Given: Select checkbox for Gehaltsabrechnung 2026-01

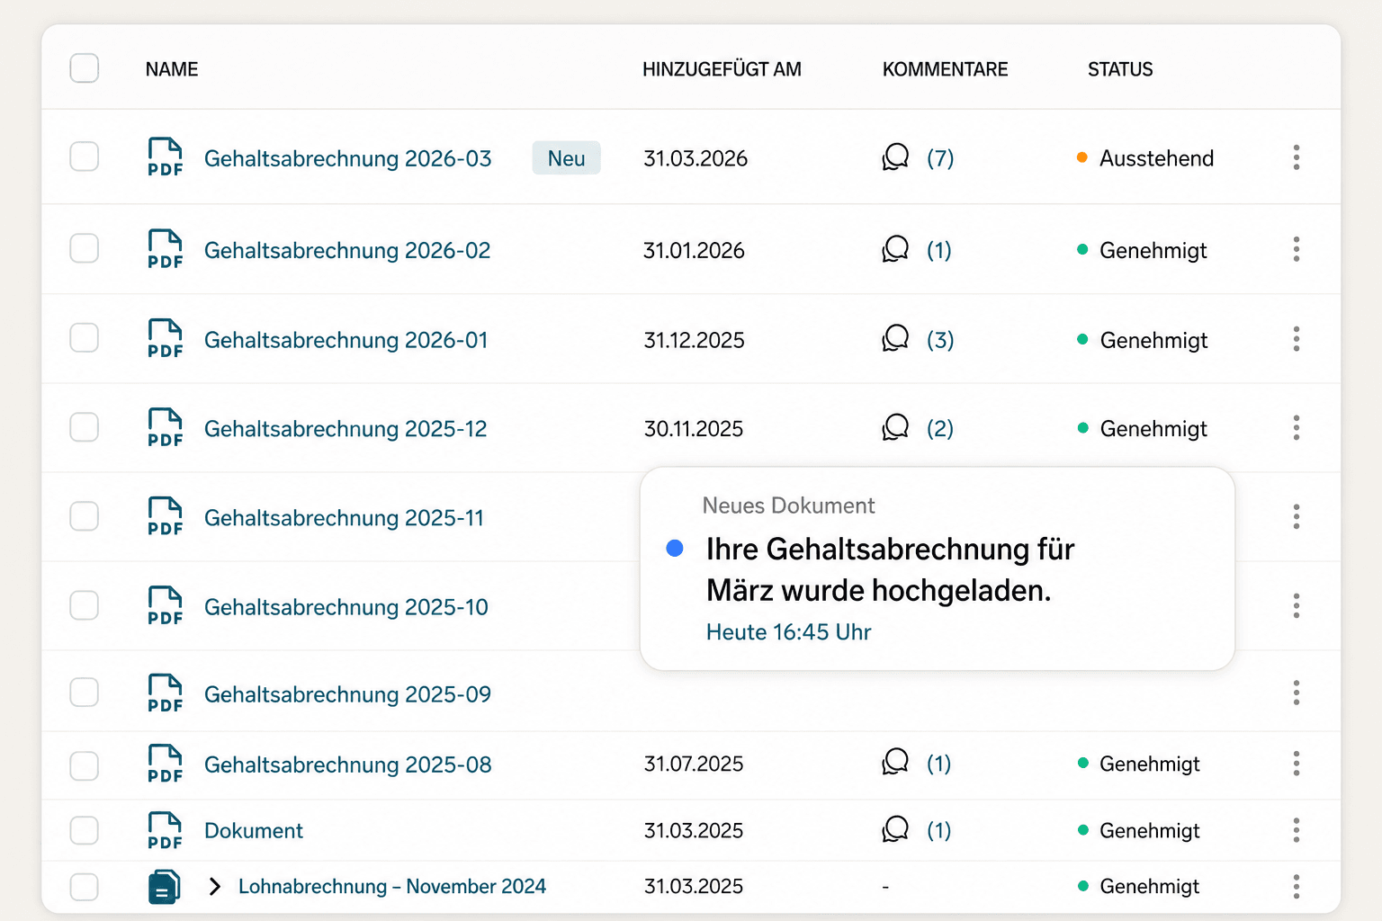Looking at the screenshot, I should 85,338.
